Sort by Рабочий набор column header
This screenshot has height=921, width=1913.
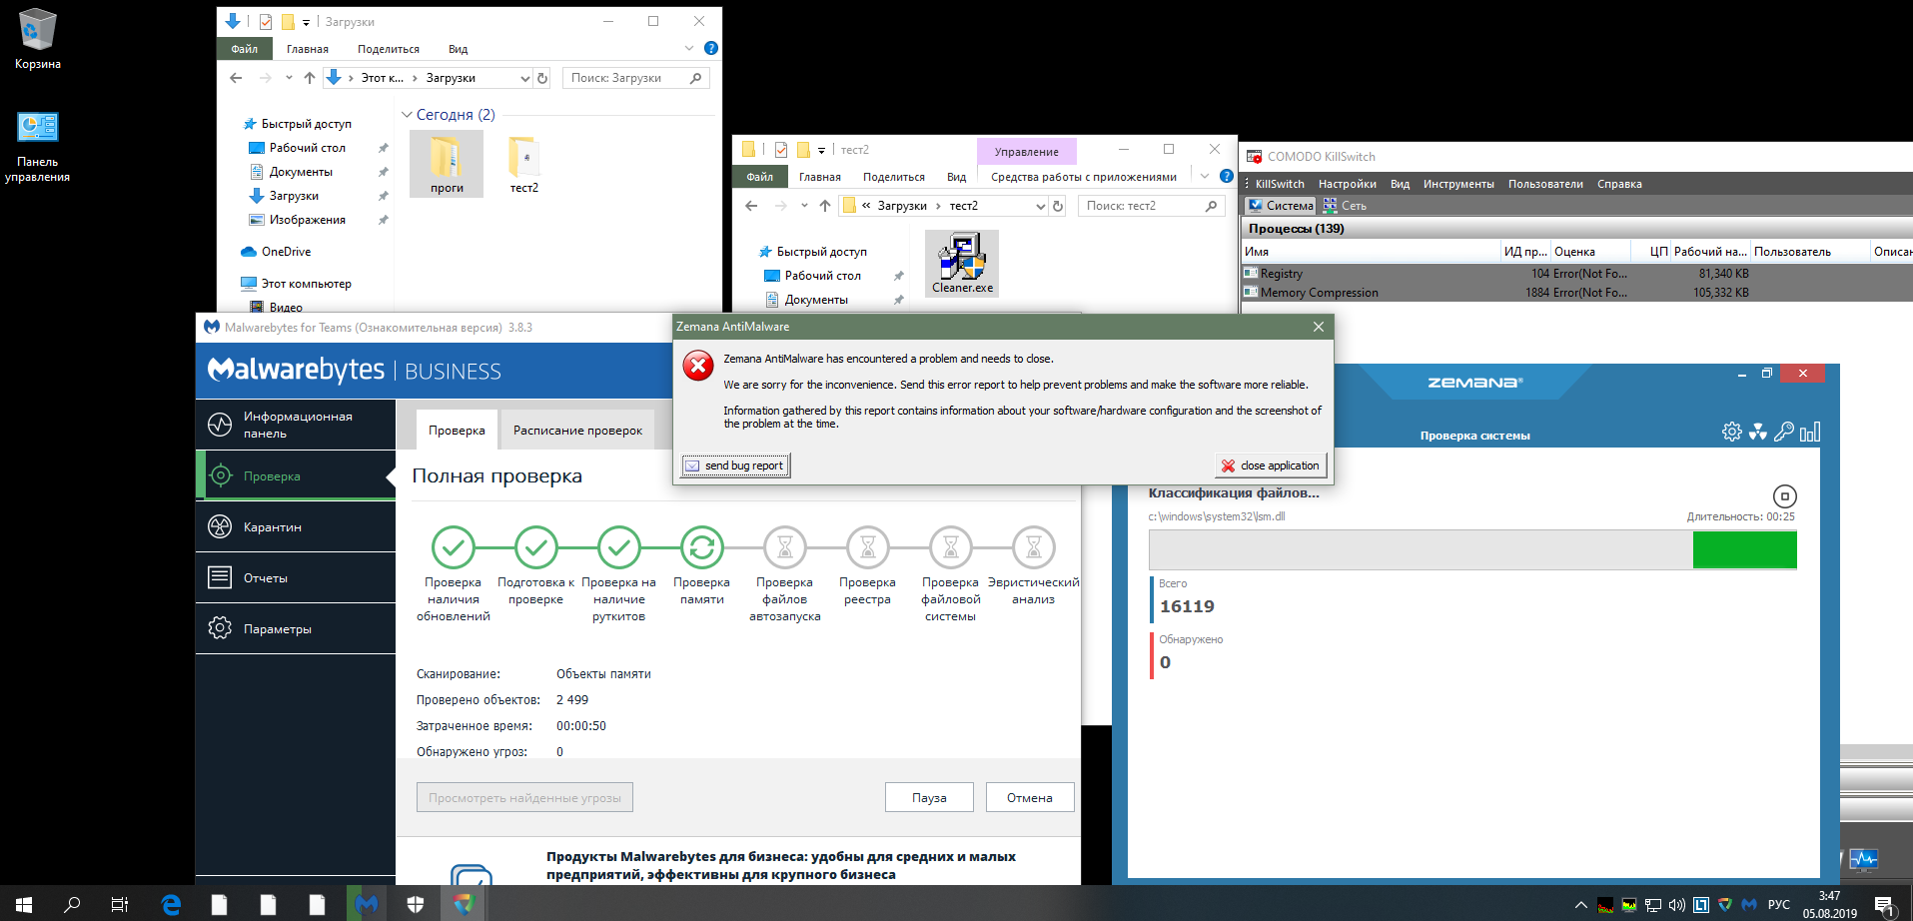click(1709, 252)
